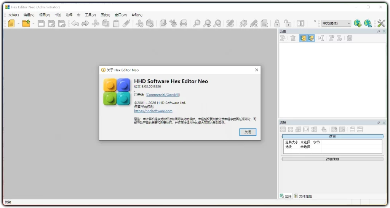Click the Find Previous magnifier icon
Screen dimensions: 390x208
click(217, 23)
